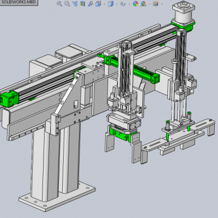Expand the Display Style dropdown arrow
The height and width of the screenshot is (218, 218).
pos(117,4)
